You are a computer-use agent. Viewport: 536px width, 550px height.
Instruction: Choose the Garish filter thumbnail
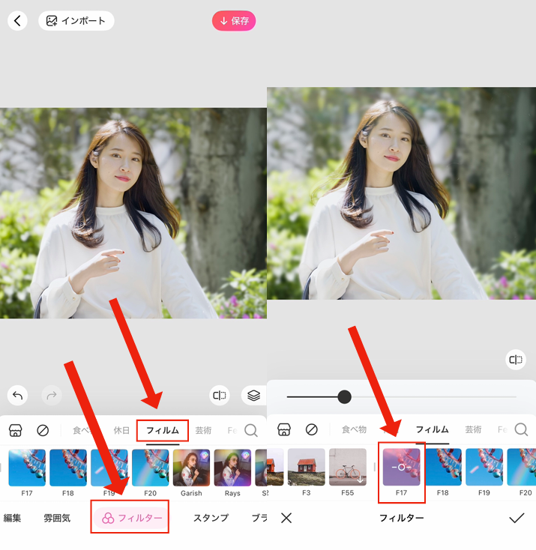click(191, 468)
